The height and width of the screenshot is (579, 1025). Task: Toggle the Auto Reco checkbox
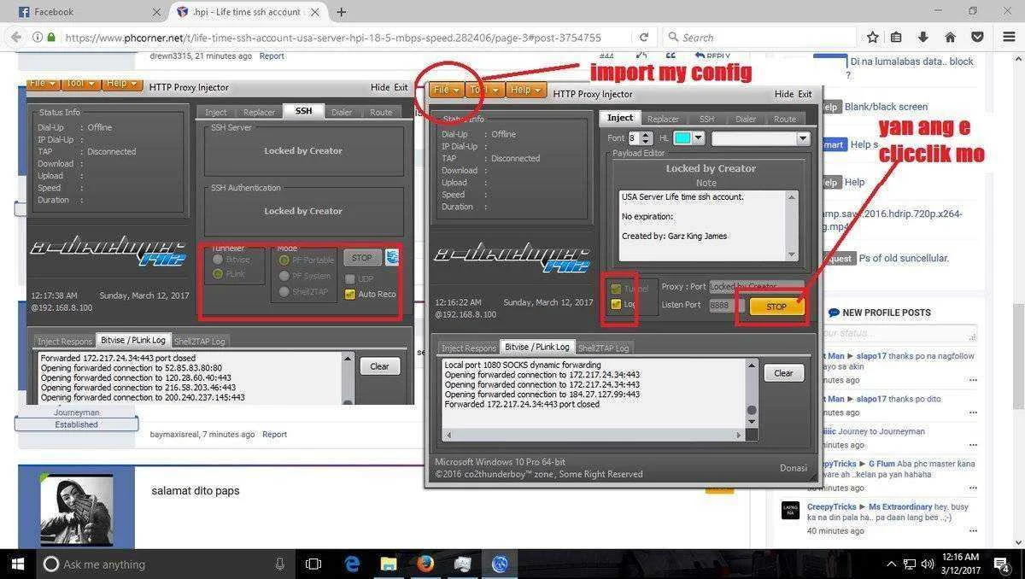[349, 295]
